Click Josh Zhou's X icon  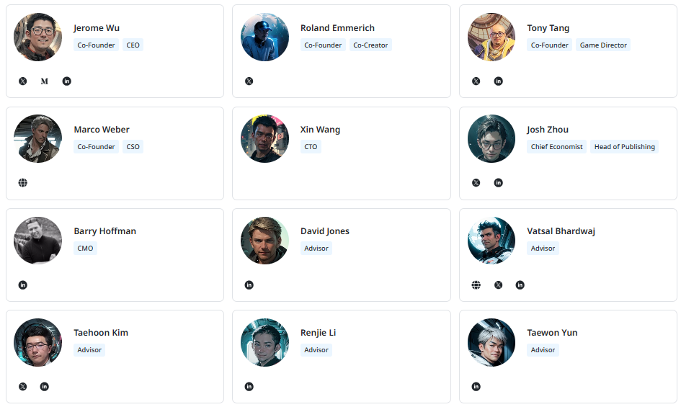point(476,183)
